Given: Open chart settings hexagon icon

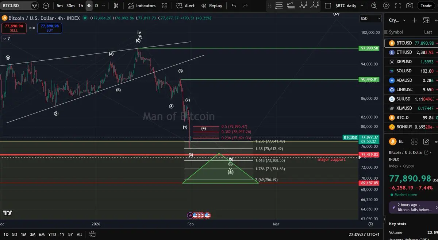Looking at the screenshot, I should (x=386, y=5).
